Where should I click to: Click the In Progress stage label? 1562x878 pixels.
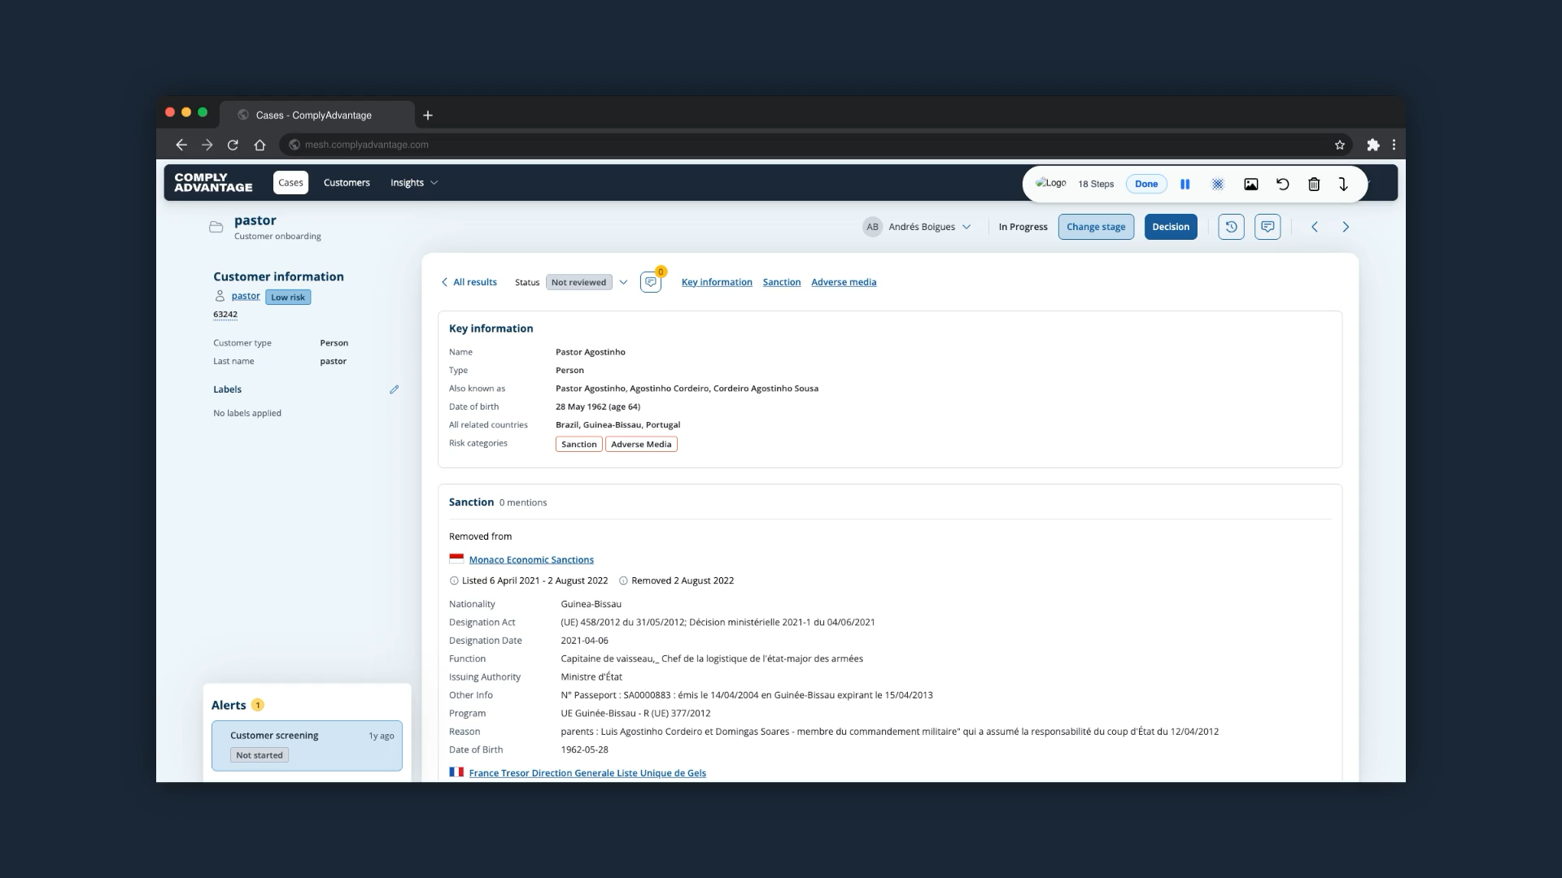(1023, 227)
